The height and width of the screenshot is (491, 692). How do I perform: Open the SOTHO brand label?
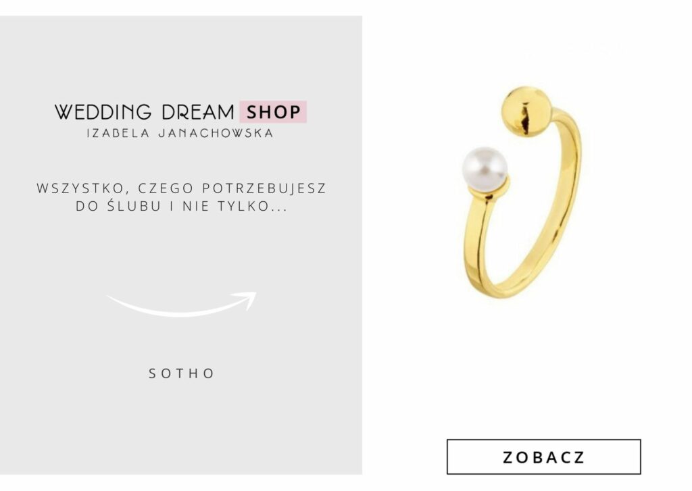(x=181, y=373)
